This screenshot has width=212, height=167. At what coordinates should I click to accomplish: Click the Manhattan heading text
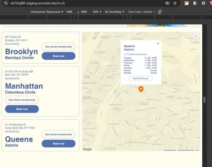24,86
